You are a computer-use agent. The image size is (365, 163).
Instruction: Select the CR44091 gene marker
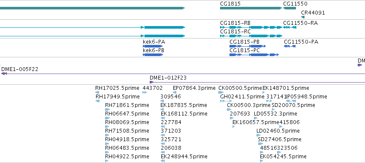303,17
